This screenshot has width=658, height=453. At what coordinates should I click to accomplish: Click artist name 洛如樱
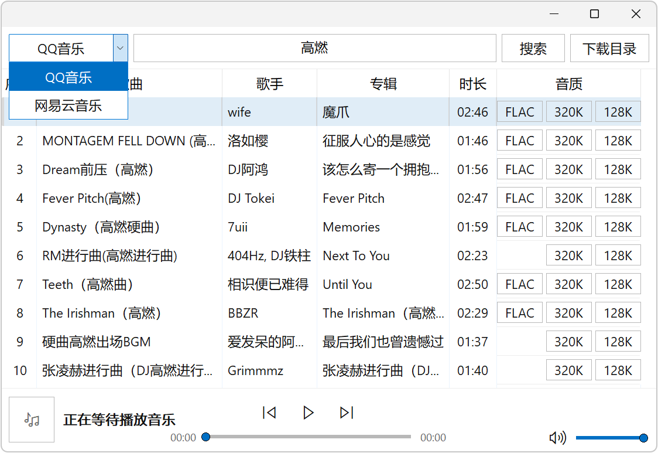tap(248, 141)
